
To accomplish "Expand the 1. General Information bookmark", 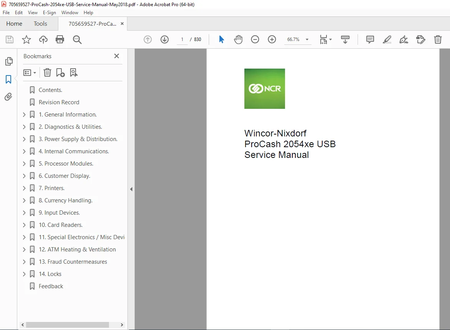I will (x=24, y=115).
